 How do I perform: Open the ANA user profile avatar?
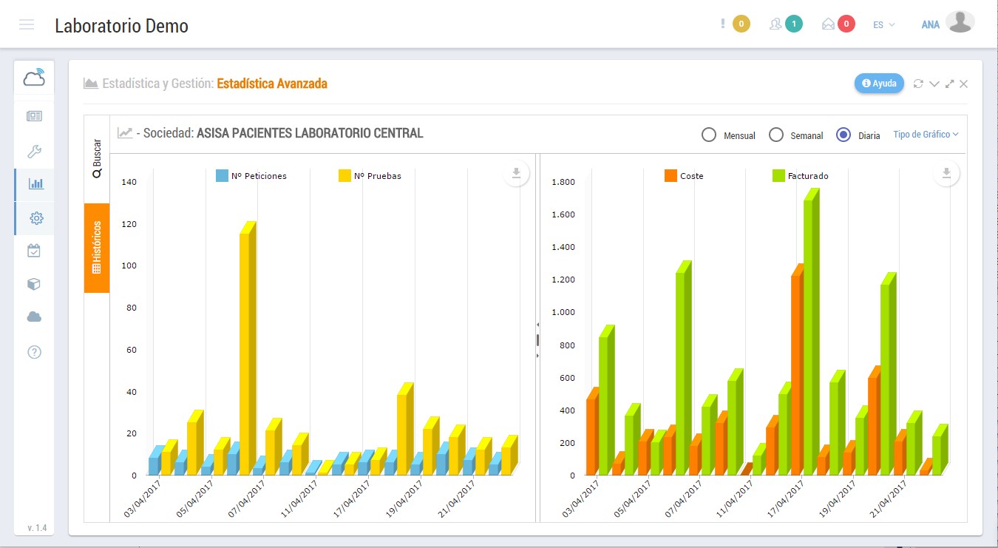coord(960,23)
